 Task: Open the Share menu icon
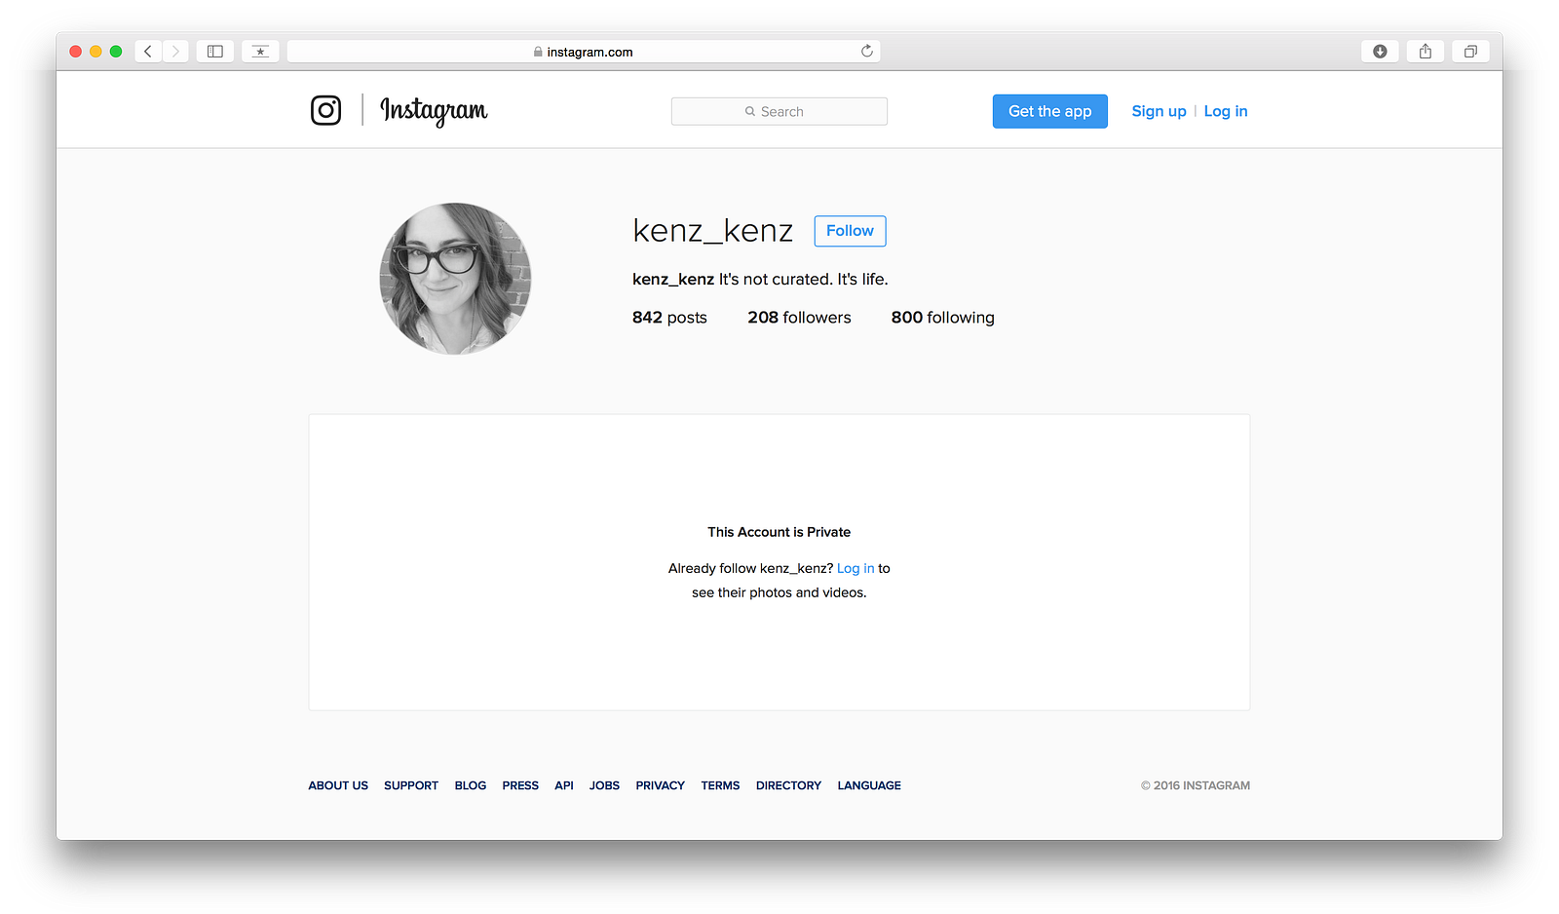(x=1426, y=52)
